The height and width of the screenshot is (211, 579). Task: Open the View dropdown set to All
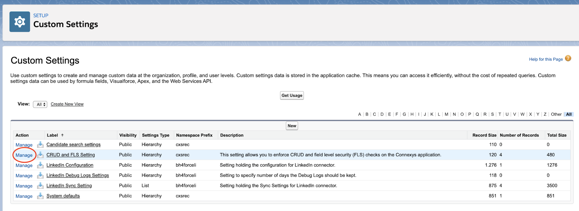[x=40, y=104]
